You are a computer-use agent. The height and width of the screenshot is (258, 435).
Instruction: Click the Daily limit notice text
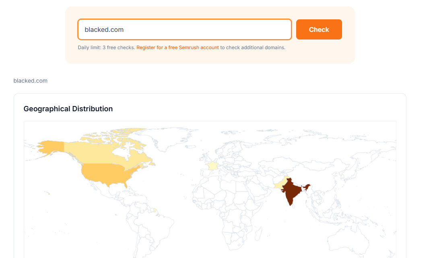(x=106, y=48)
